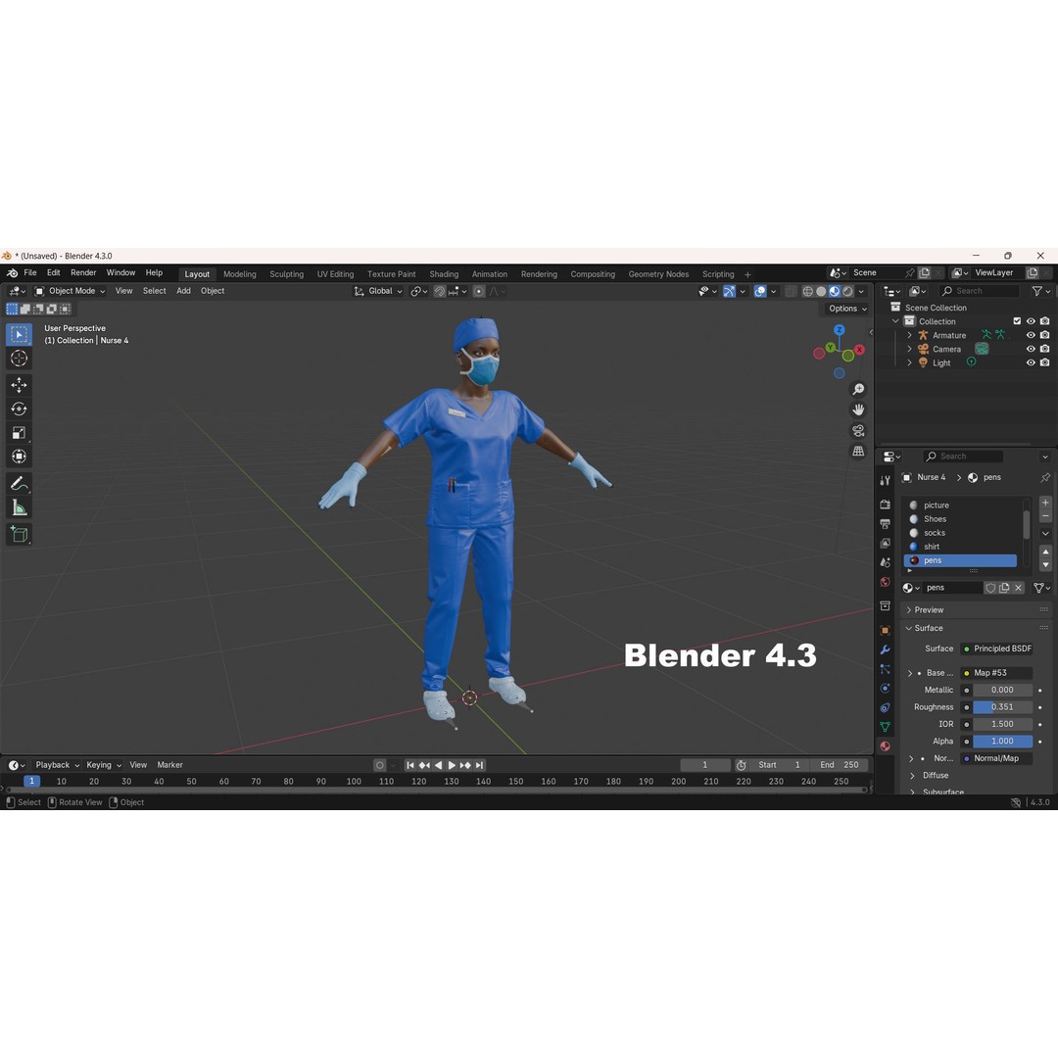Toggle camera view icon in viewport
Image resolution: width=1058 pixels, height=1058 pixels.
tap(858, 430)
